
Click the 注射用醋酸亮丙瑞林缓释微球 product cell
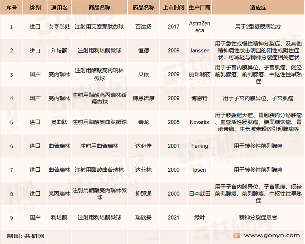click(99, 98)
